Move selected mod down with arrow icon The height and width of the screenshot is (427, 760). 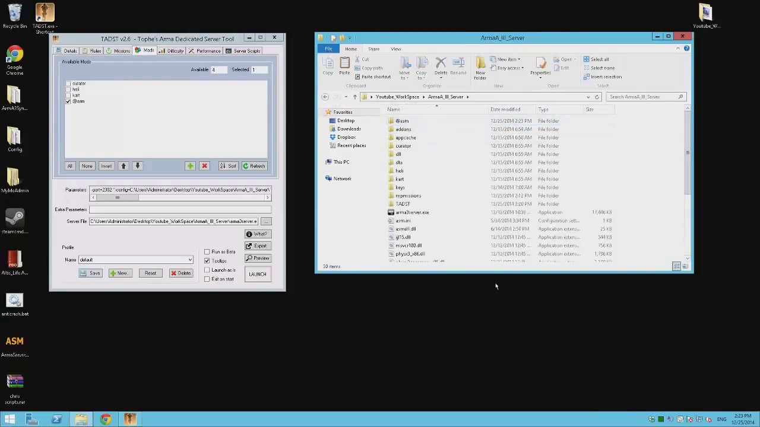137,166
